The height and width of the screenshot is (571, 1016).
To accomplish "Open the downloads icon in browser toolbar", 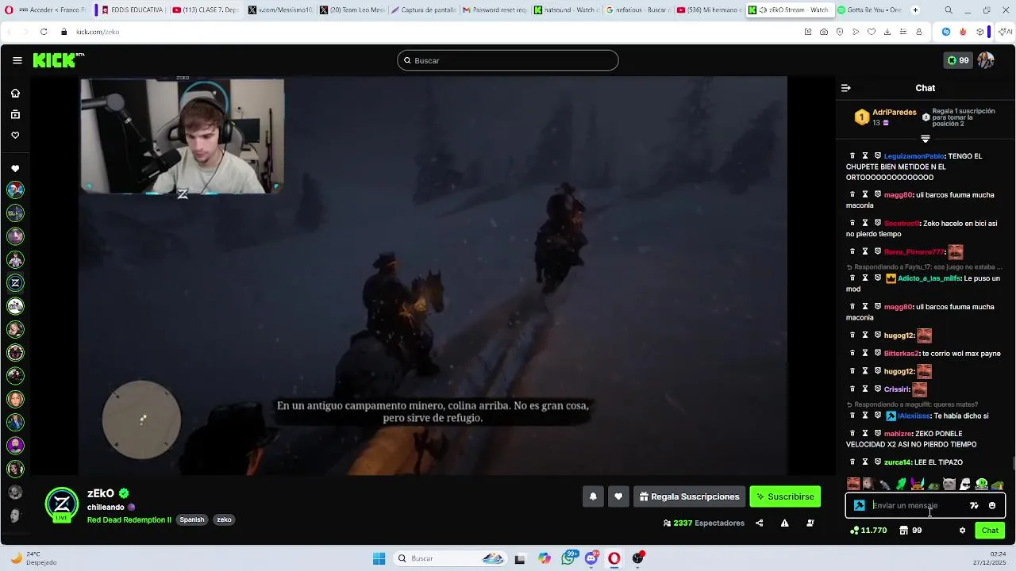I will pos(887,32).
